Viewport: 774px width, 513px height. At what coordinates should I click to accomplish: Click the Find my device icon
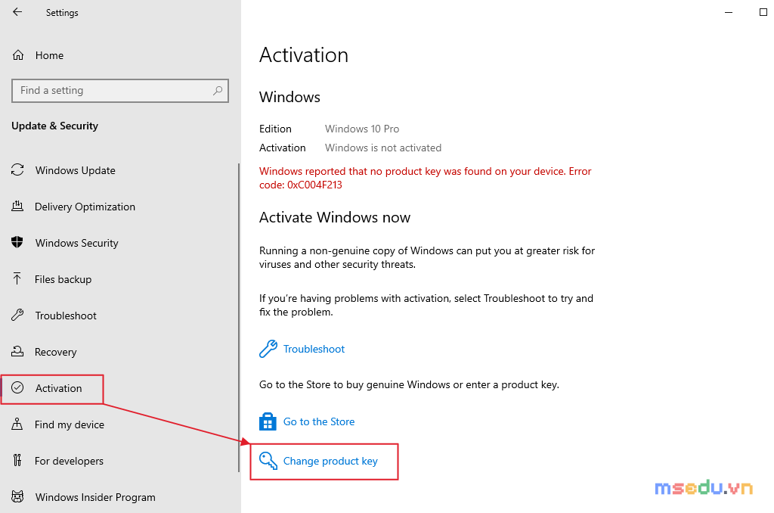17,424
